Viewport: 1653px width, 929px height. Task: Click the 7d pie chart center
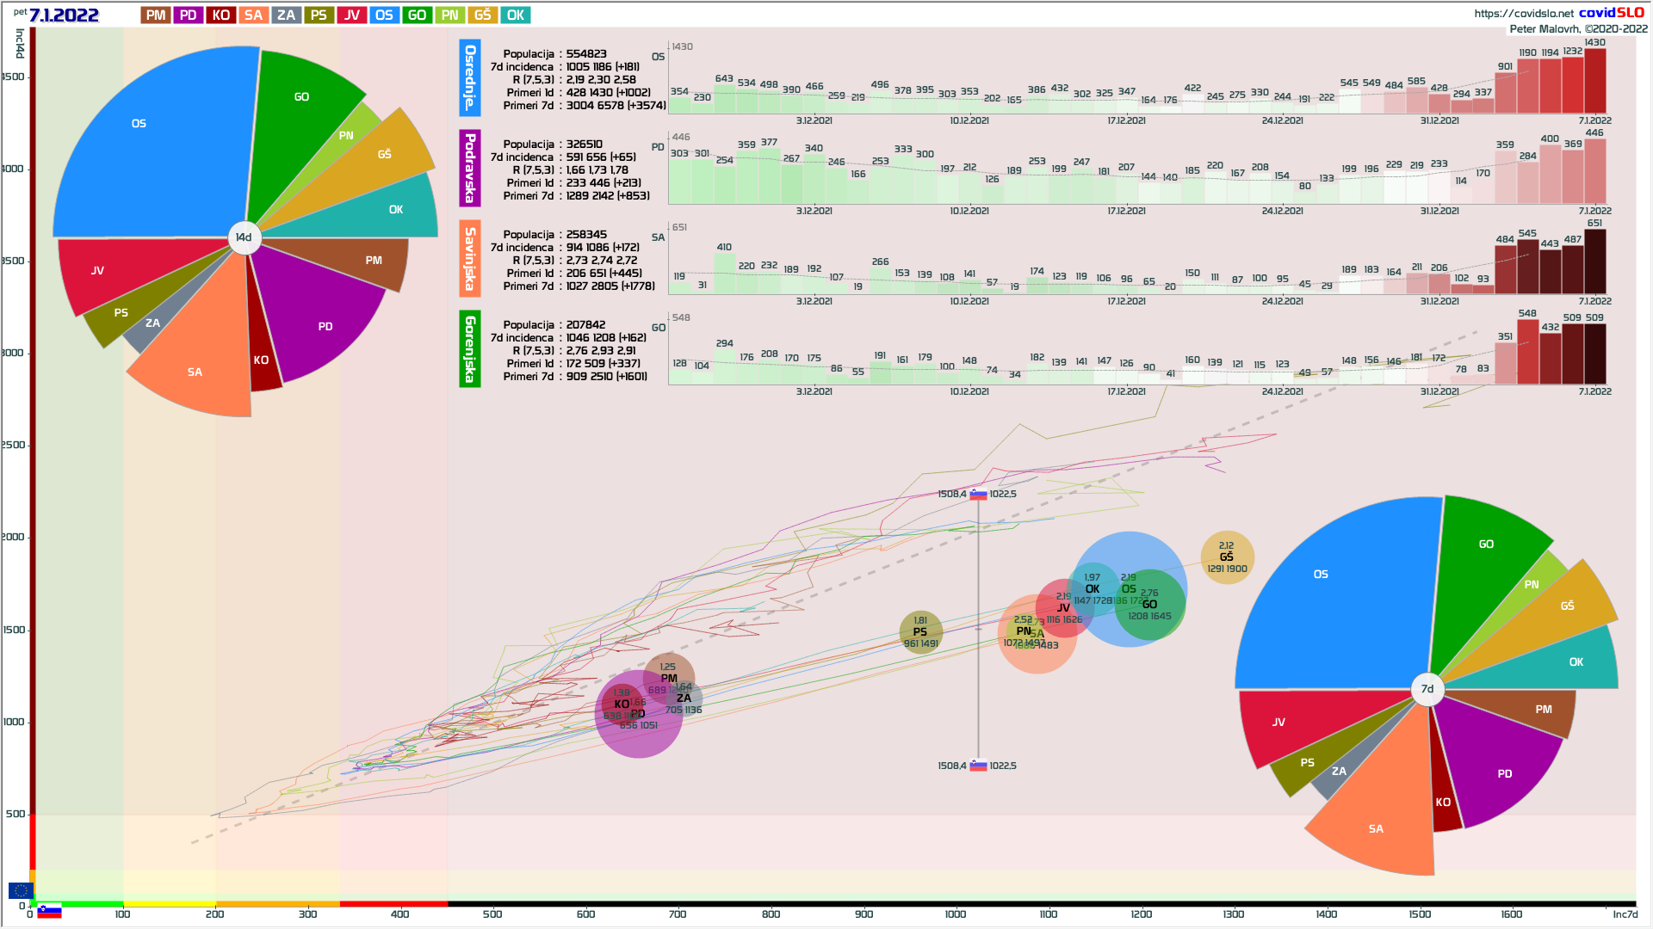(1427, 689)
